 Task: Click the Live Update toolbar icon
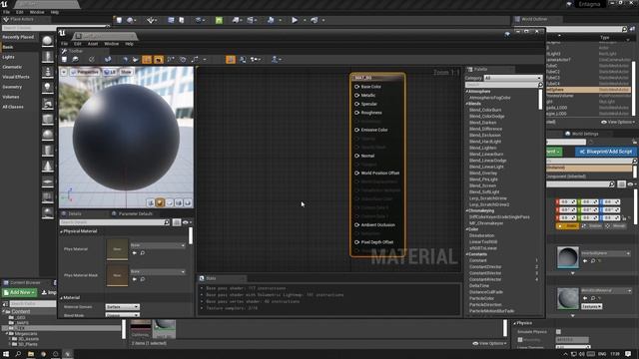coord(183,60)
